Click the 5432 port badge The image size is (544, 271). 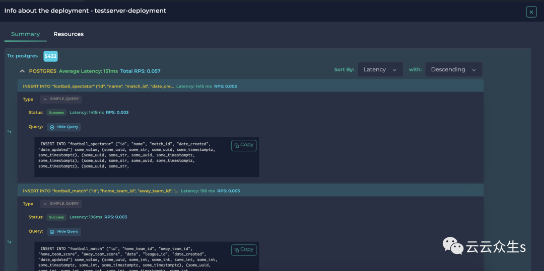click(50, 56)
